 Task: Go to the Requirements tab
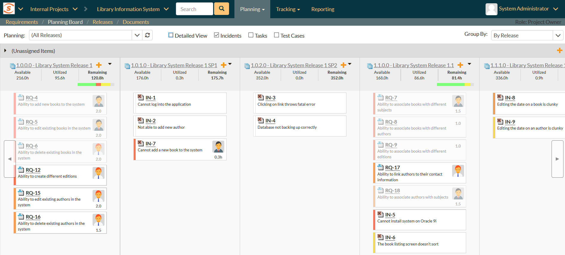[x=22, y=22]
